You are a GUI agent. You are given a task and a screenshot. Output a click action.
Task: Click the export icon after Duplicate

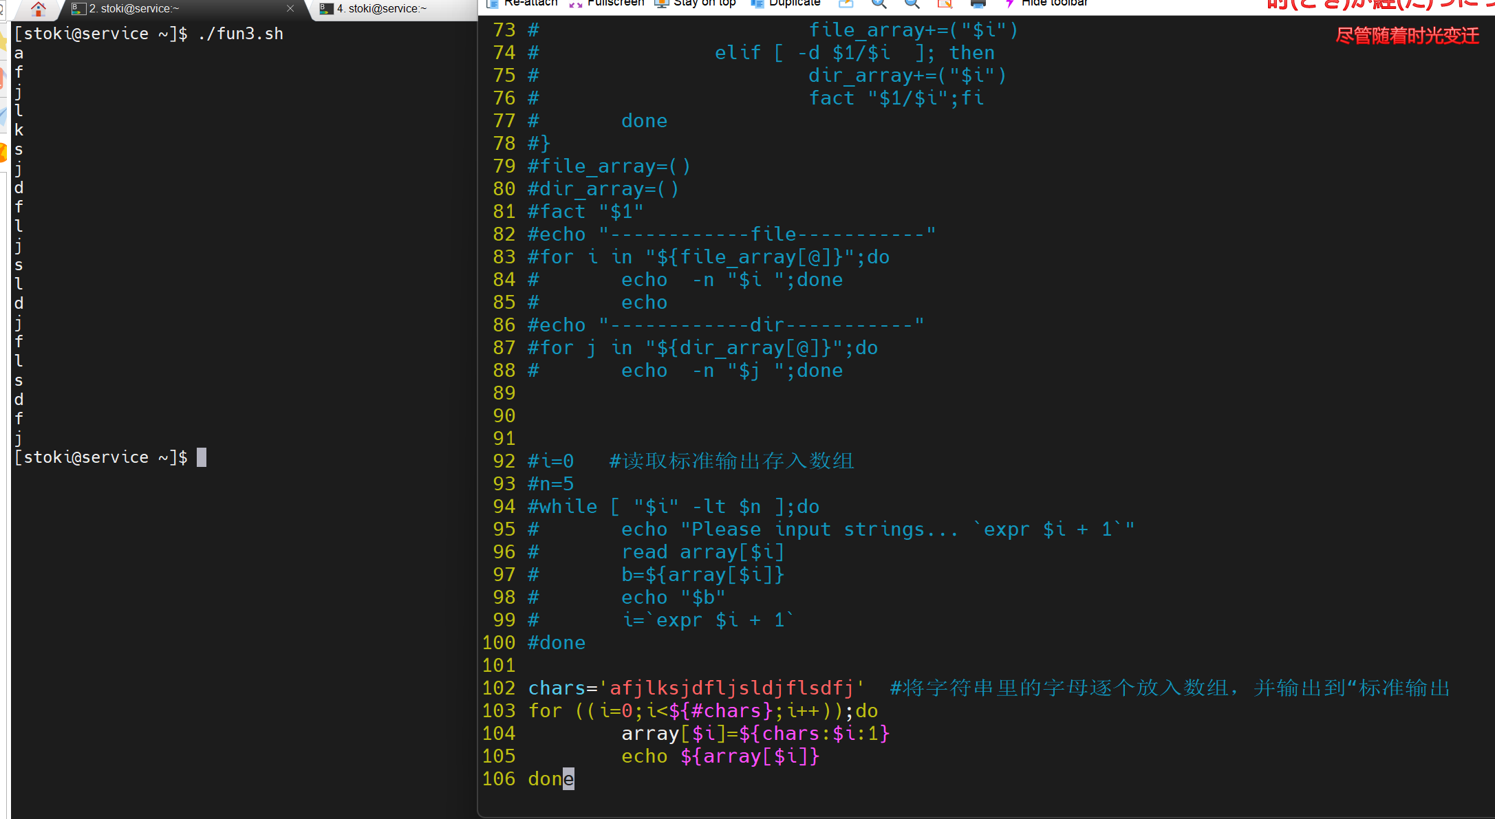[x=846, y=3]
